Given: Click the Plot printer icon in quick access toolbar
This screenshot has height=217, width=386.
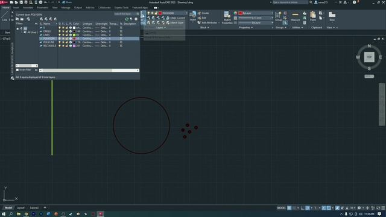Looking at the screenshot, I should point(40,2).
